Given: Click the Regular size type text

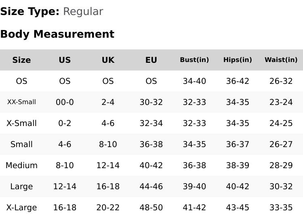Looking at the screenshot, I should click(83, 11).
